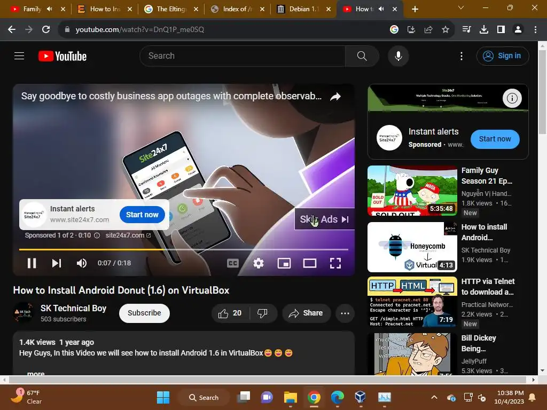Open the Google icon in the address bar
Viewport: 547px width, 410px height.
pyautogui.click(x=394, y=30)
